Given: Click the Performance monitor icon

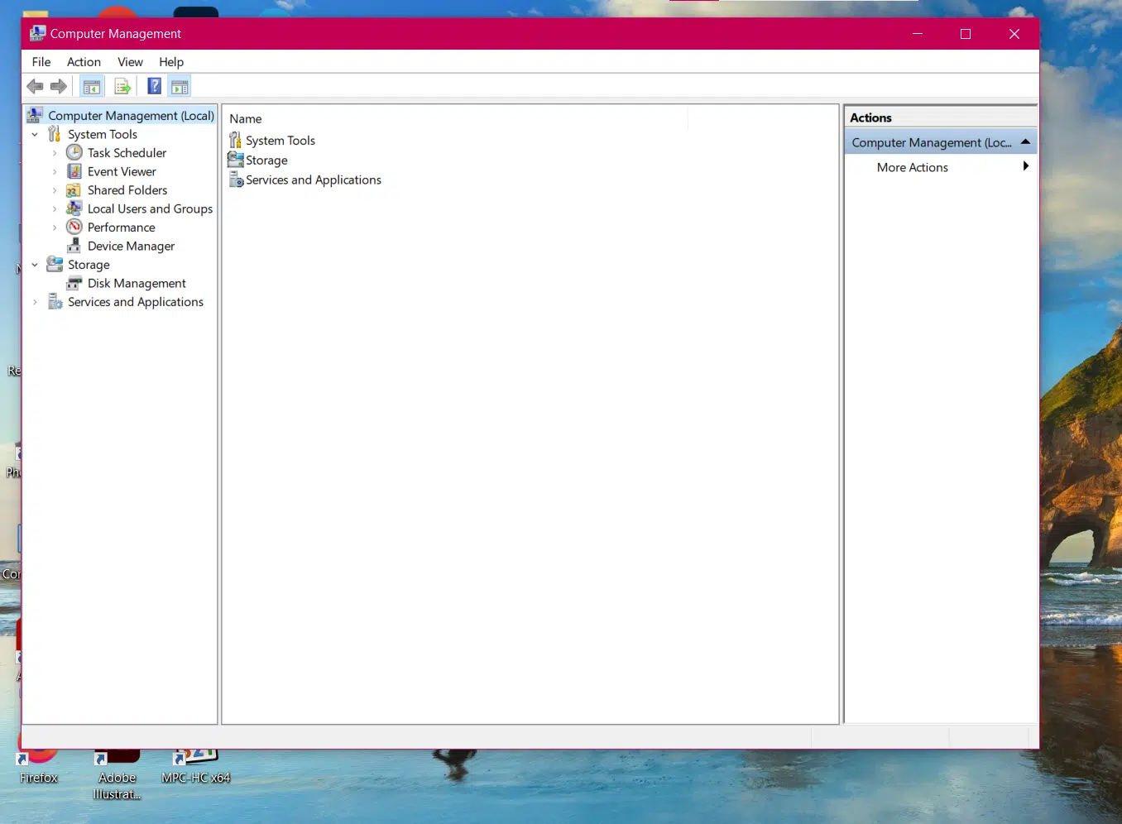Looking at the screenshot, I should point(74,227).
